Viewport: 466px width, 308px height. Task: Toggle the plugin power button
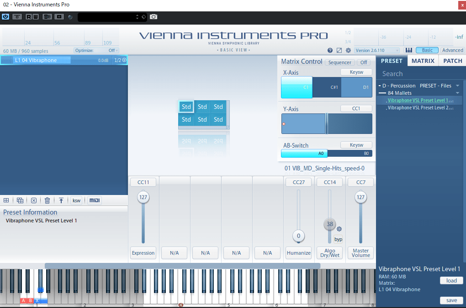(x=5, y=17)
